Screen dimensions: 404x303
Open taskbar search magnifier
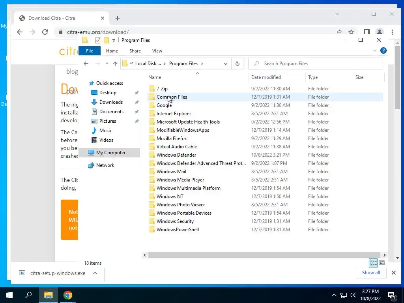(28, 295)
